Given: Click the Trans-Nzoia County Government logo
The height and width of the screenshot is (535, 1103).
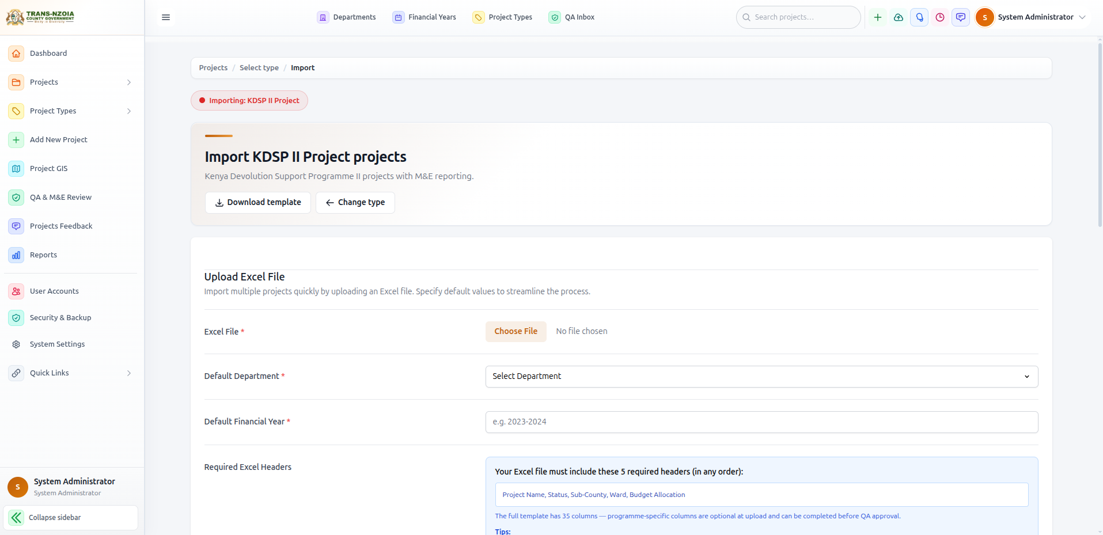Looking at the screenshot, I should click(x=40, y=17).
